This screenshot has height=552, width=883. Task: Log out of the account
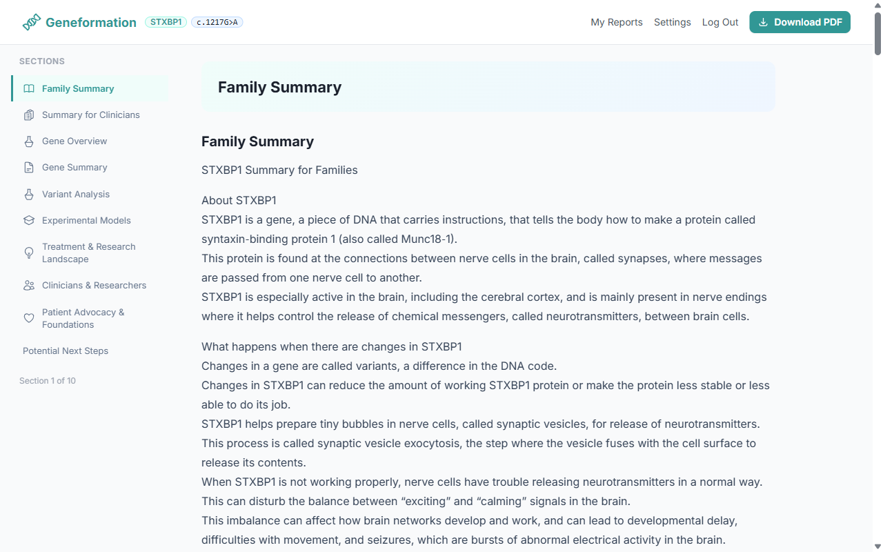pyautogui.click(x=720, y=22)
